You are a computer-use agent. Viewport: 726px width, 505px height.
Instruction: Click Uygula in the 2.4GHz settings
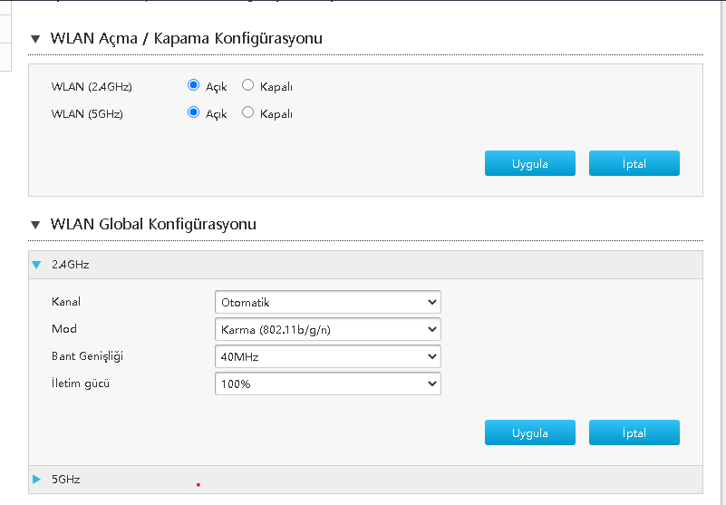(530, 432)
